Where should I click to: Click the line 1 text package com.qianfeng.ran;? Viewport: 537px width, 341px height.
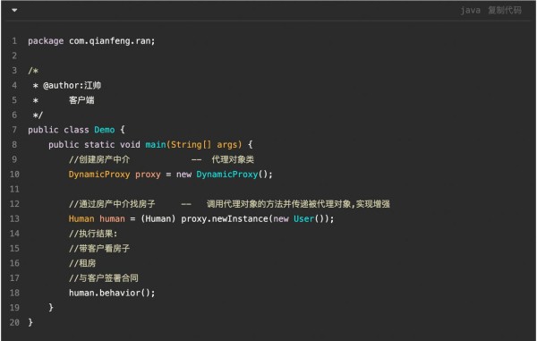[91, 41]
